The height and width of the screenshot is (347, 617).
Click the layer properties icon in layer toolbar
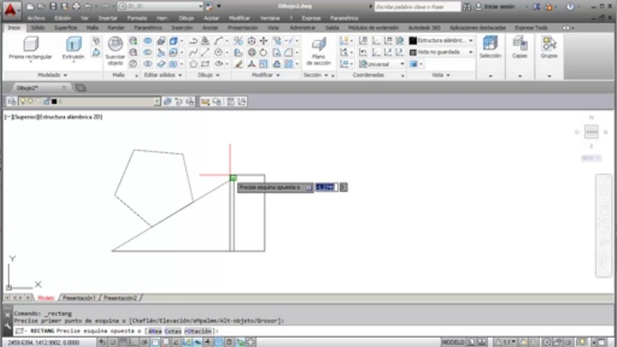[x=12, y=101]
